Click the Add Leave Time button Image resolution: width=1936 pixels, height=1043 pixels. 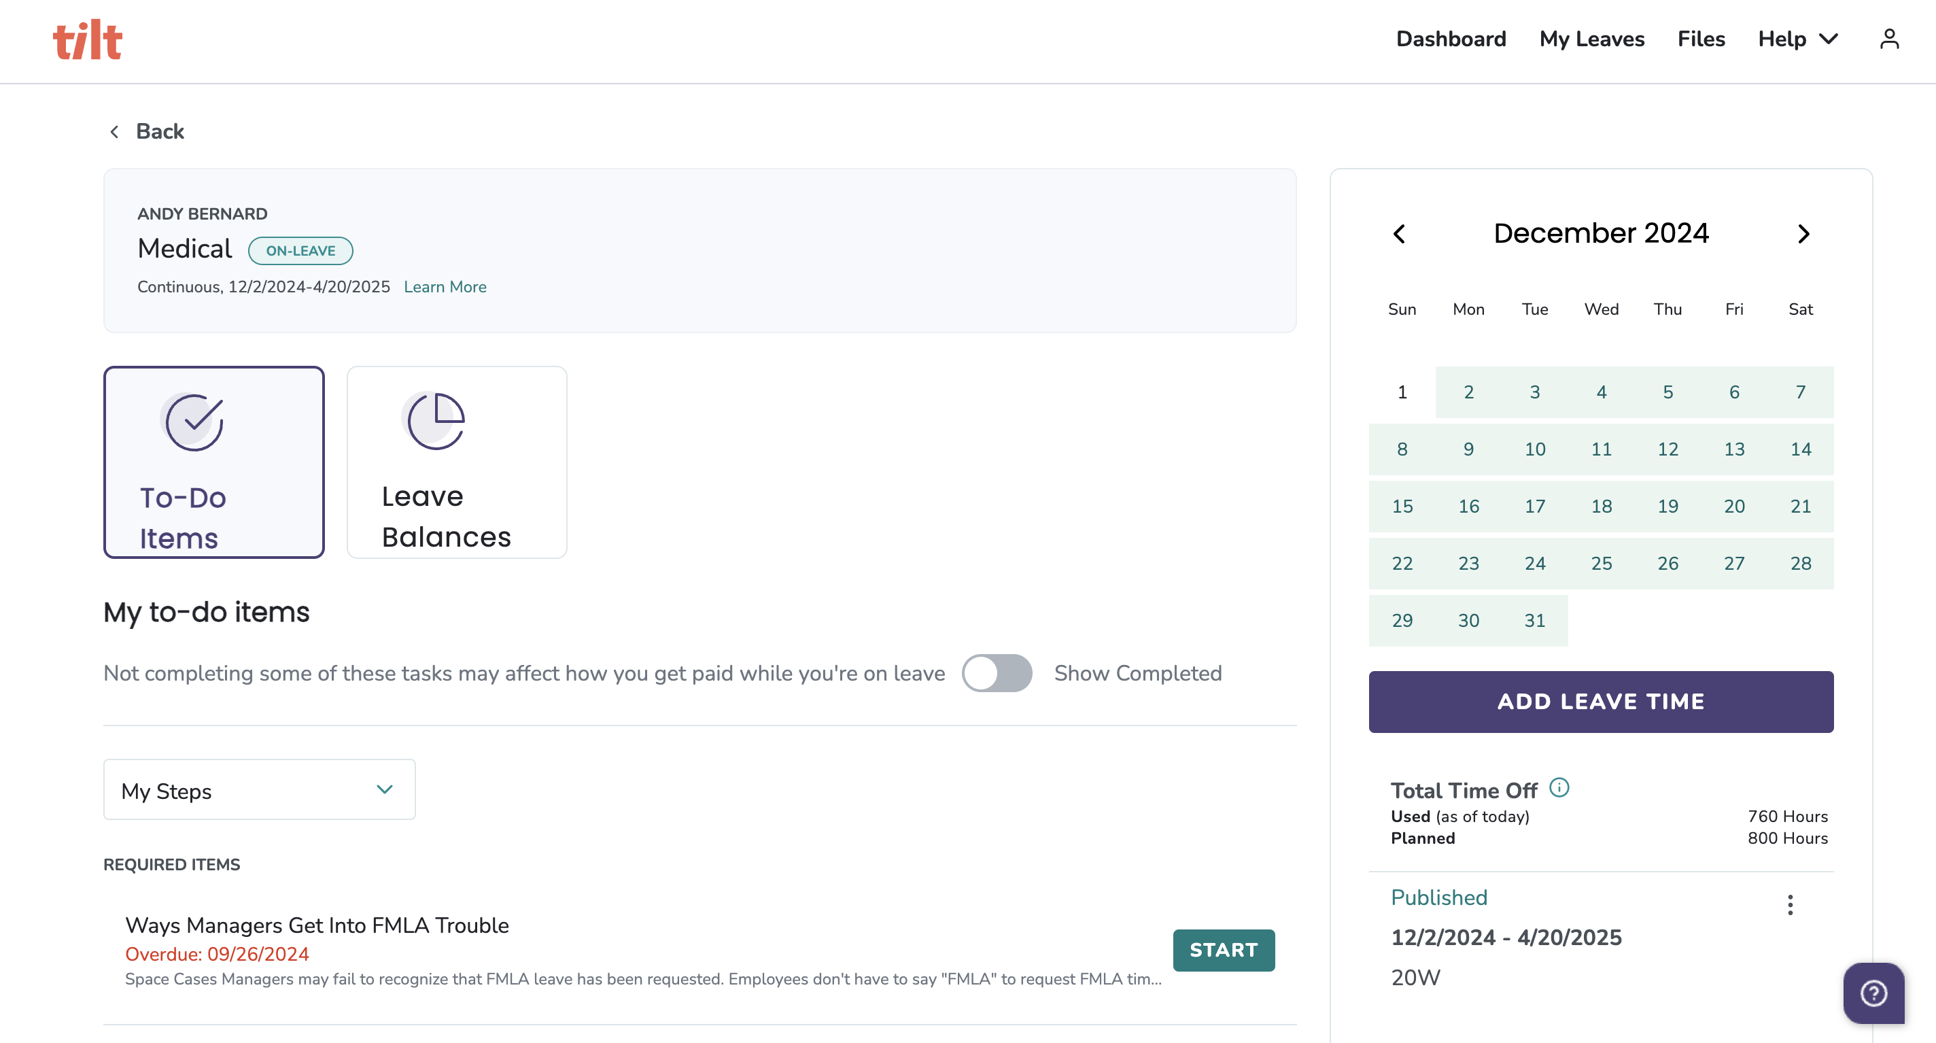[1601, 702]
